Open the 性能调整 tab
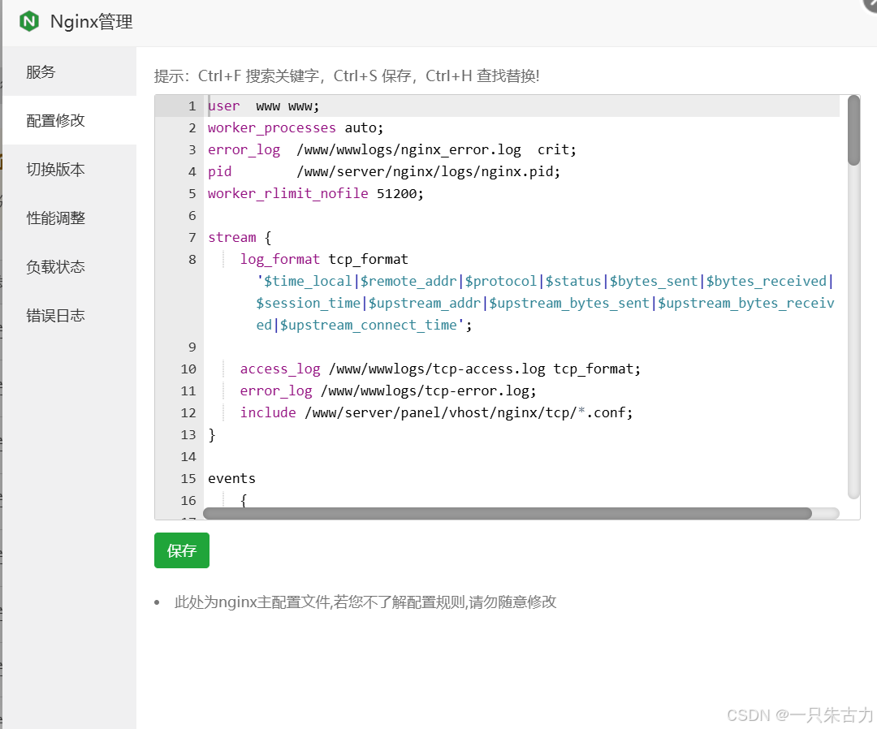The height and width of the screenshot is (729, 877). click(69, 218)
